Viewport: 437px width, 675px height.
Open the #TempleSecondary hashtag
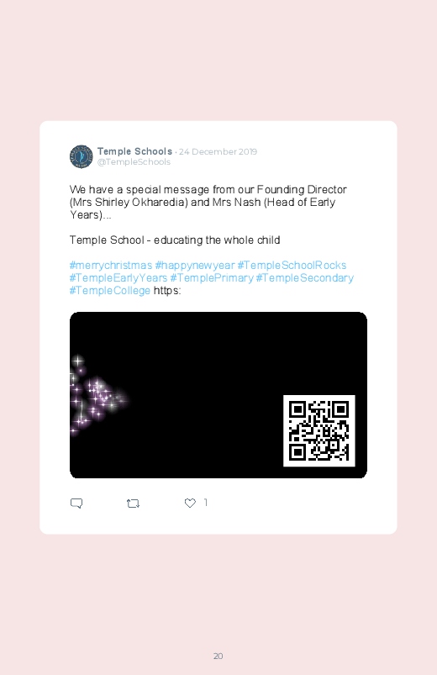305,278
